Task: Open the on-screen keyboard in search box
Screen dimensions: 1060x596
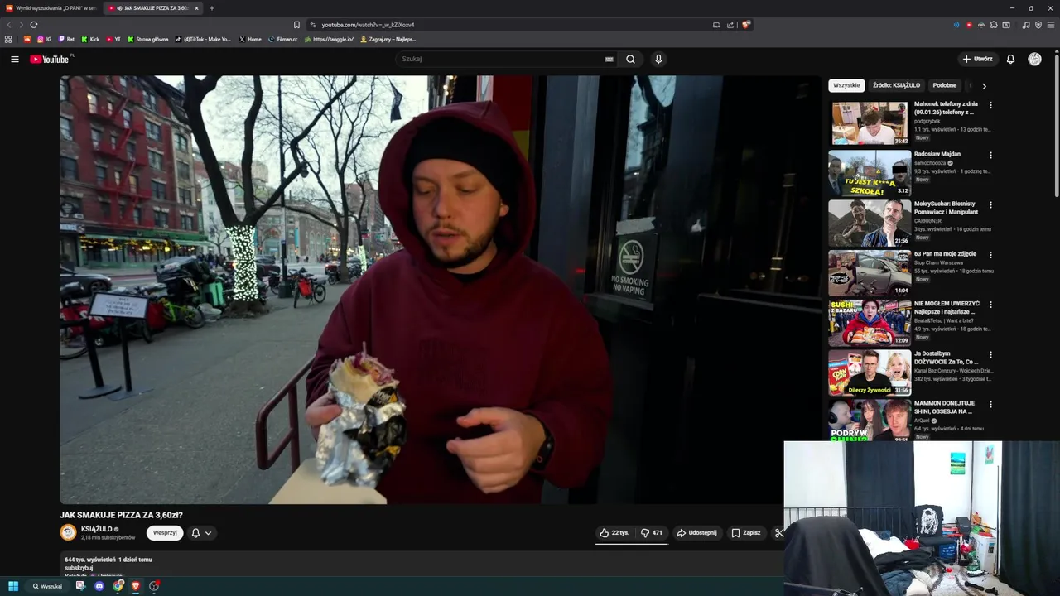Action: pos(609,59)
